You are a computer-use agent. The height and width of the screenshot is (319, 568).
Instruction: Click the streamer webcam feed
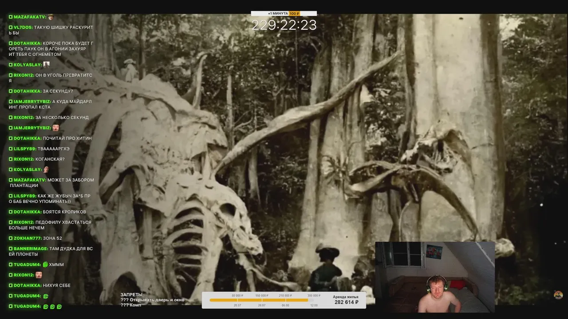pyautogui.click(x=435, y=277)
